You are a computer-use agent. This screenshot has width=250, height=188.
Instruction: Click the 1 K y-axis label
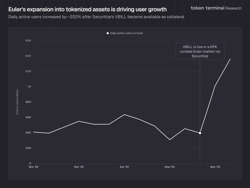[x=29, y=87]
